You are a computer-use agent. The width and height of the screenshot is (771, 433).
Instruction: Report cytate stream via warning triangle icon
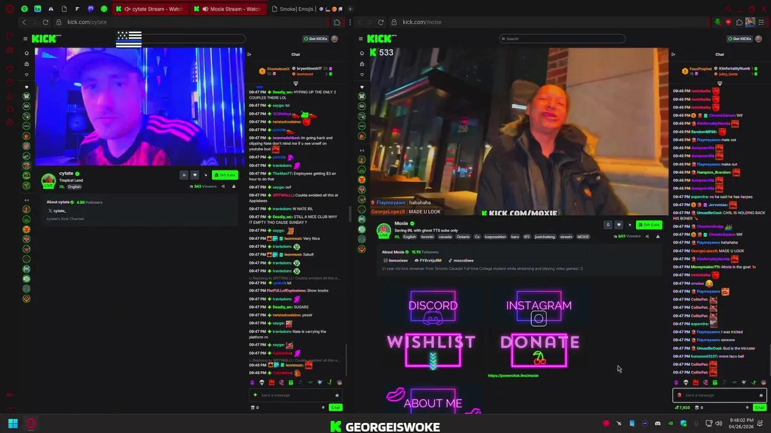(234, 186)
